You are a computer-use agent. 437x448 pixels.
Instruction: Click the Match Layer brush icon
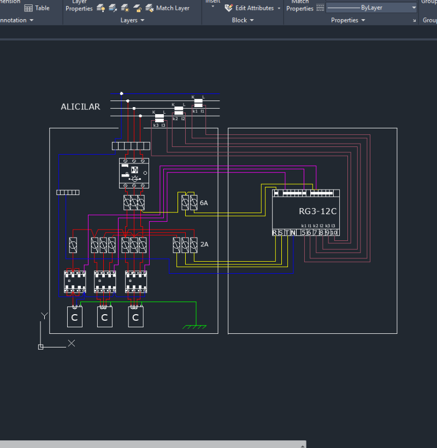pos(149,8)
